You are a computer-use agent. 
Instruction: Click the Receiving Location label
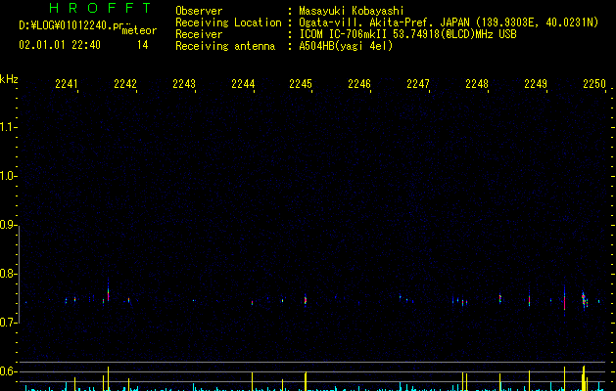(228, 22)
